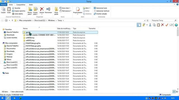The image size is (179, 100).
Task: Click the refresh button next to the address bar
Action: pos(147,21)
